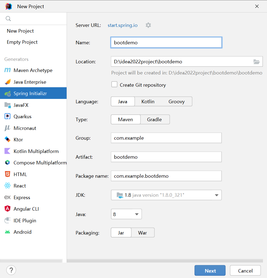Expand the JDK version dropdown
Screen dimensions: 267x278
click(166, 195)
